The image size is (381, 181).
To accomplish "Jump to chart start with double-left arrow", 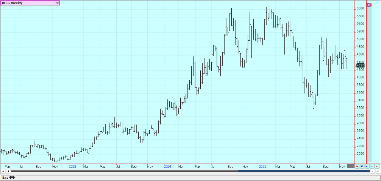I will [x=3, y=171].
